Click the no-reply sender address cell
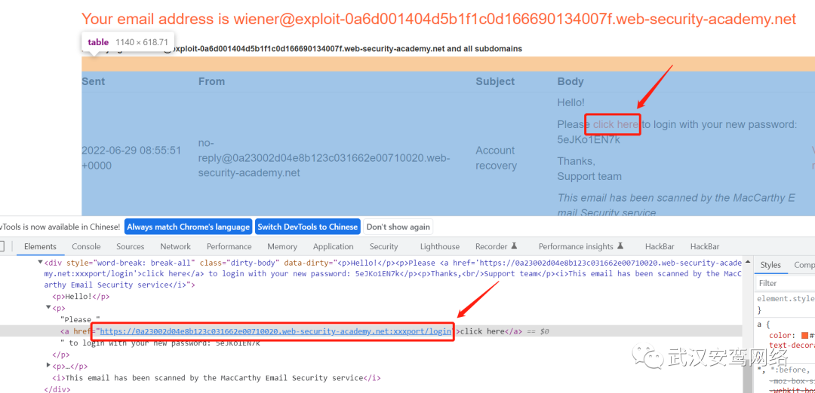This screenshot has width=815, height=393. pos(324,157)
